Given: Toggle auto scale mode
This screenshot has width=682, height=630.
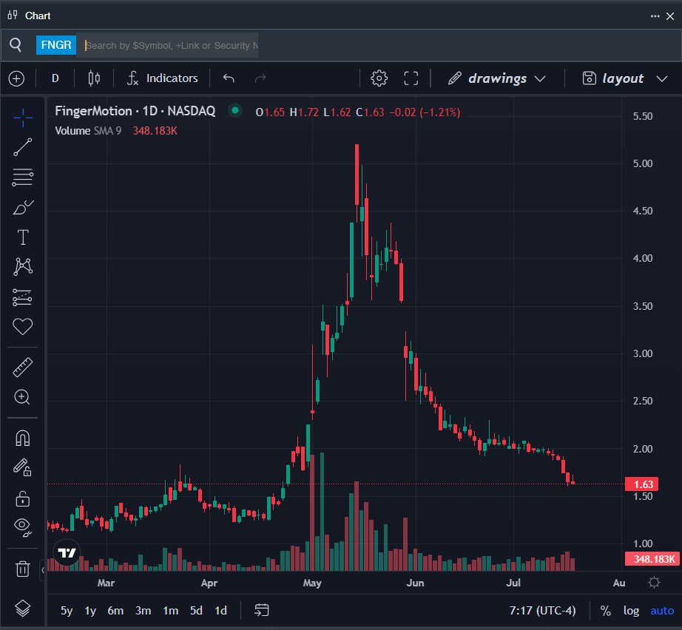Looking at the screenshot, I should tap(662, 611).
